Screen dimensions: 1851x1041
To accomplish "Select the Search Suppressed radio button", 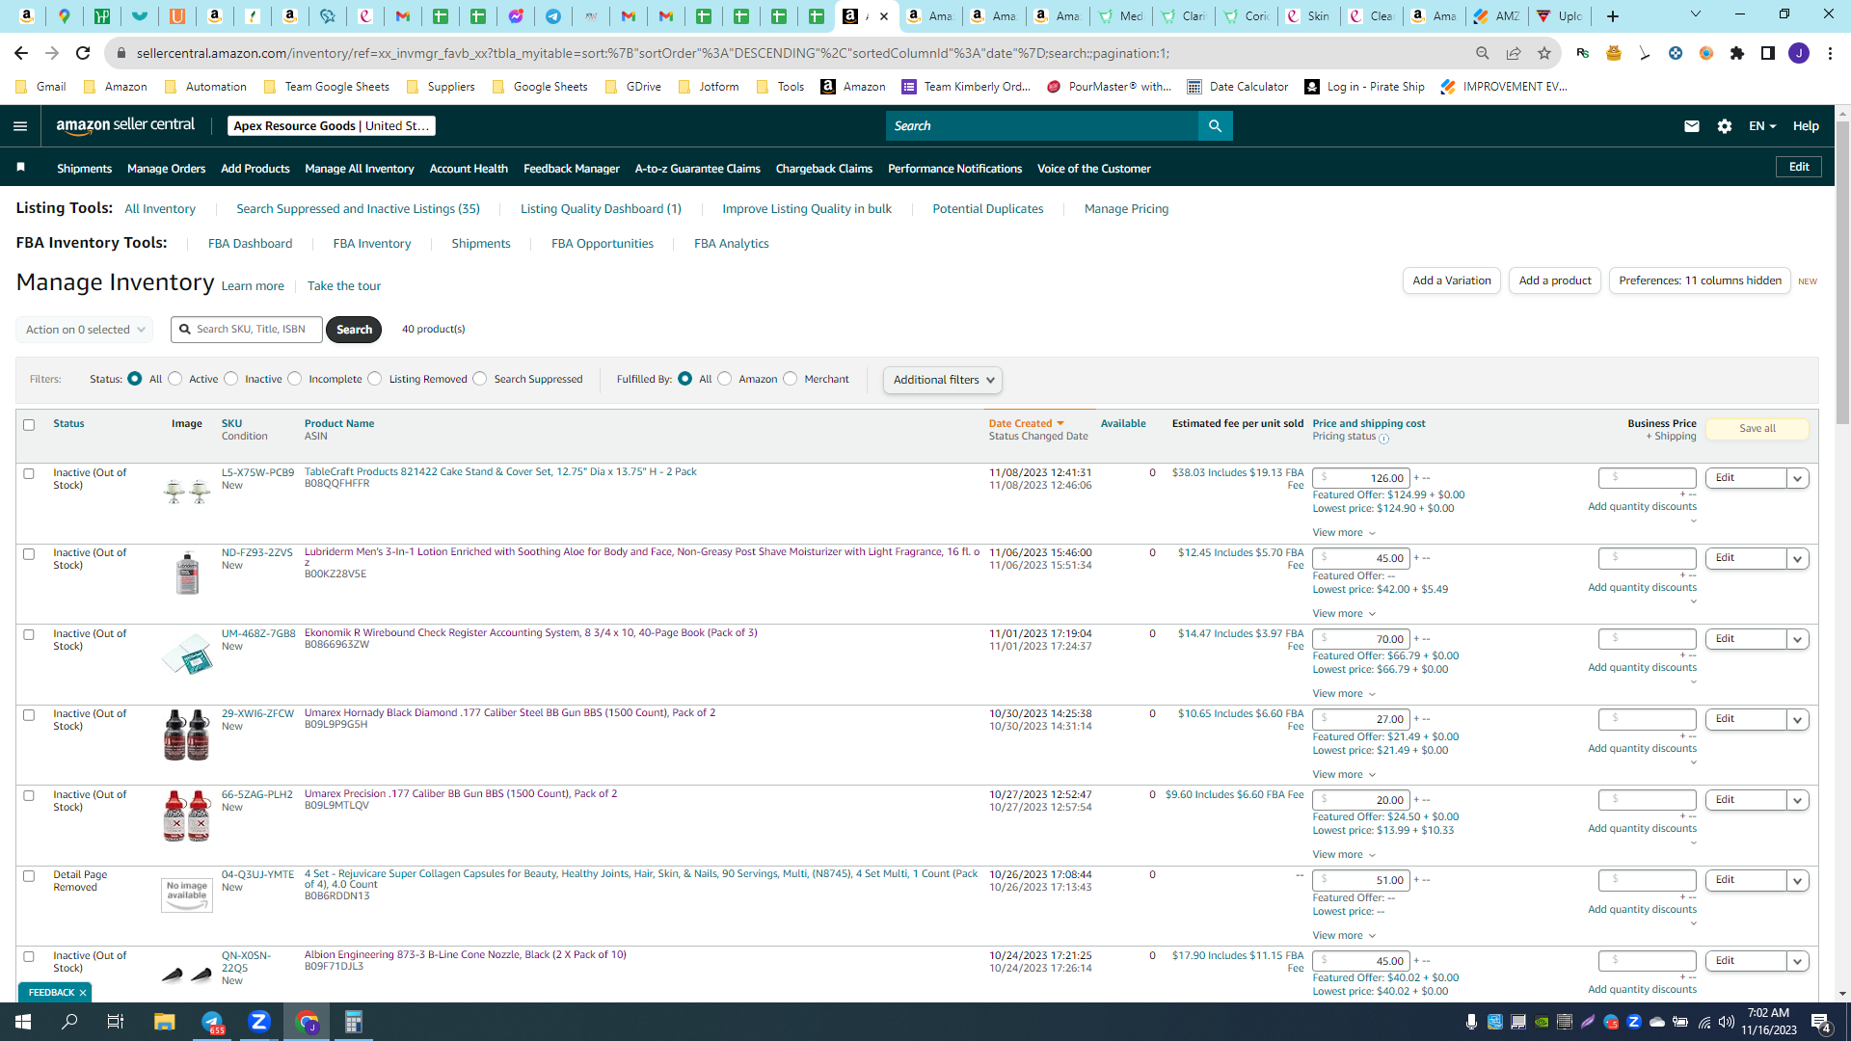I will (x=480, y=379).
